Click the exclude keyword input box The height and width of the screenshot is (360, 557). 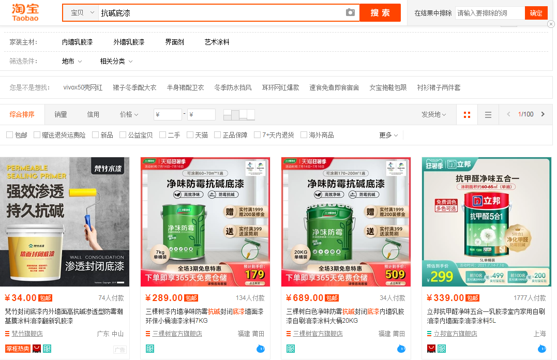click(x=490, y=13)
